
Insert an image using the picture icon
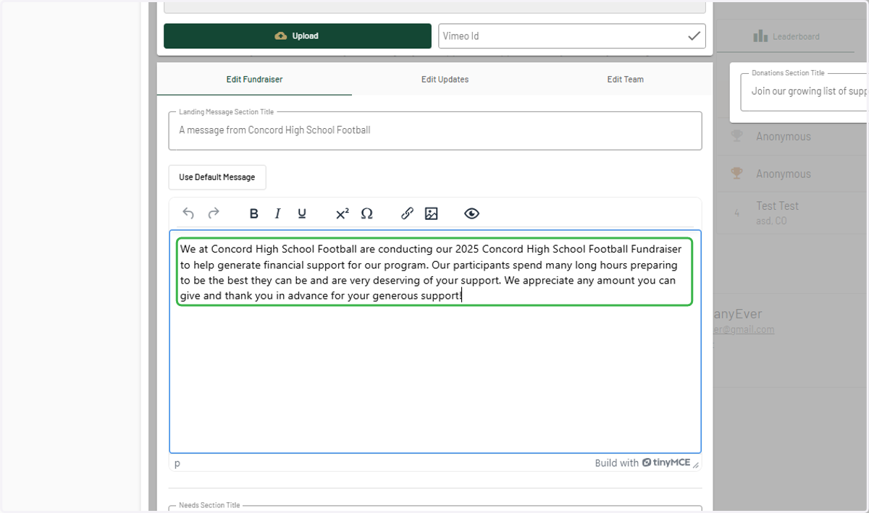coord(432,213)
